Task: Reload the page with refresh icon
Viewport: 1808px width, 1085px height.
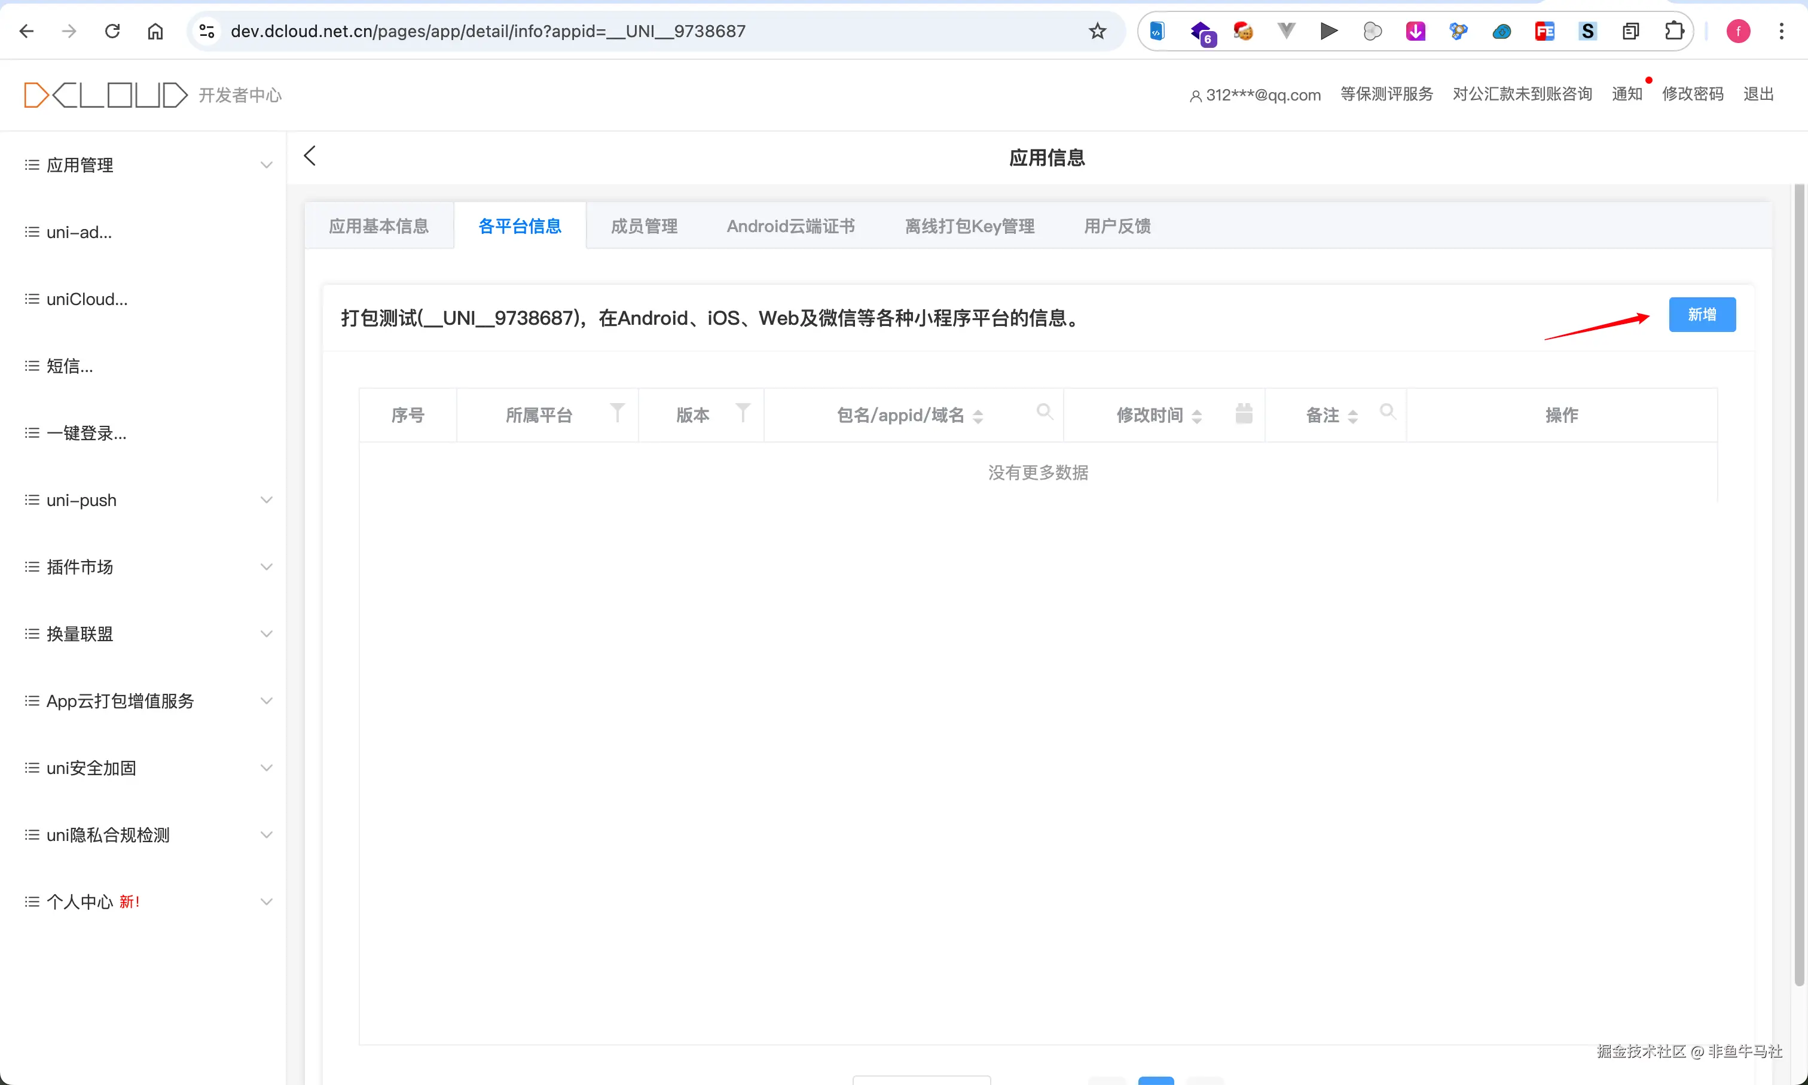Action: point(112,31)
